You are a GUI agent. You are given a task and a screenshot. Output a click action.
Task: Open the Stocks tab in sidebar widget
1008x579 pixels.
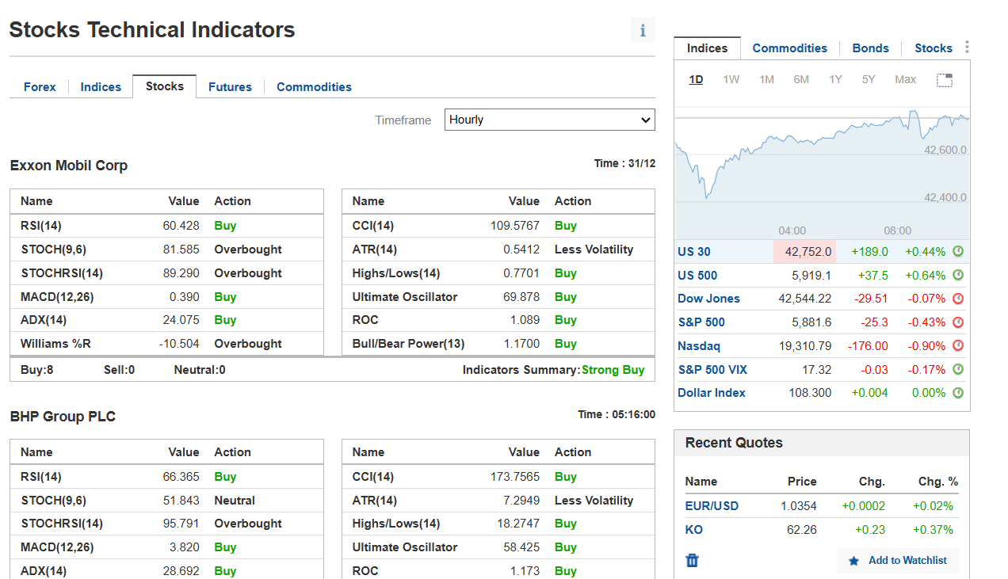pyautogui.click(x=934, y=48)
